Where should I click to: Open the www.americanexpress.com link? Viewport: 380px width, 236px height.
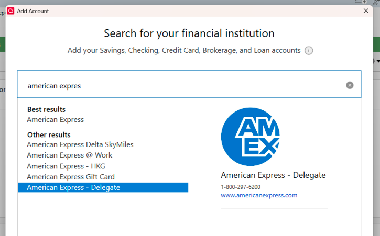259,195
